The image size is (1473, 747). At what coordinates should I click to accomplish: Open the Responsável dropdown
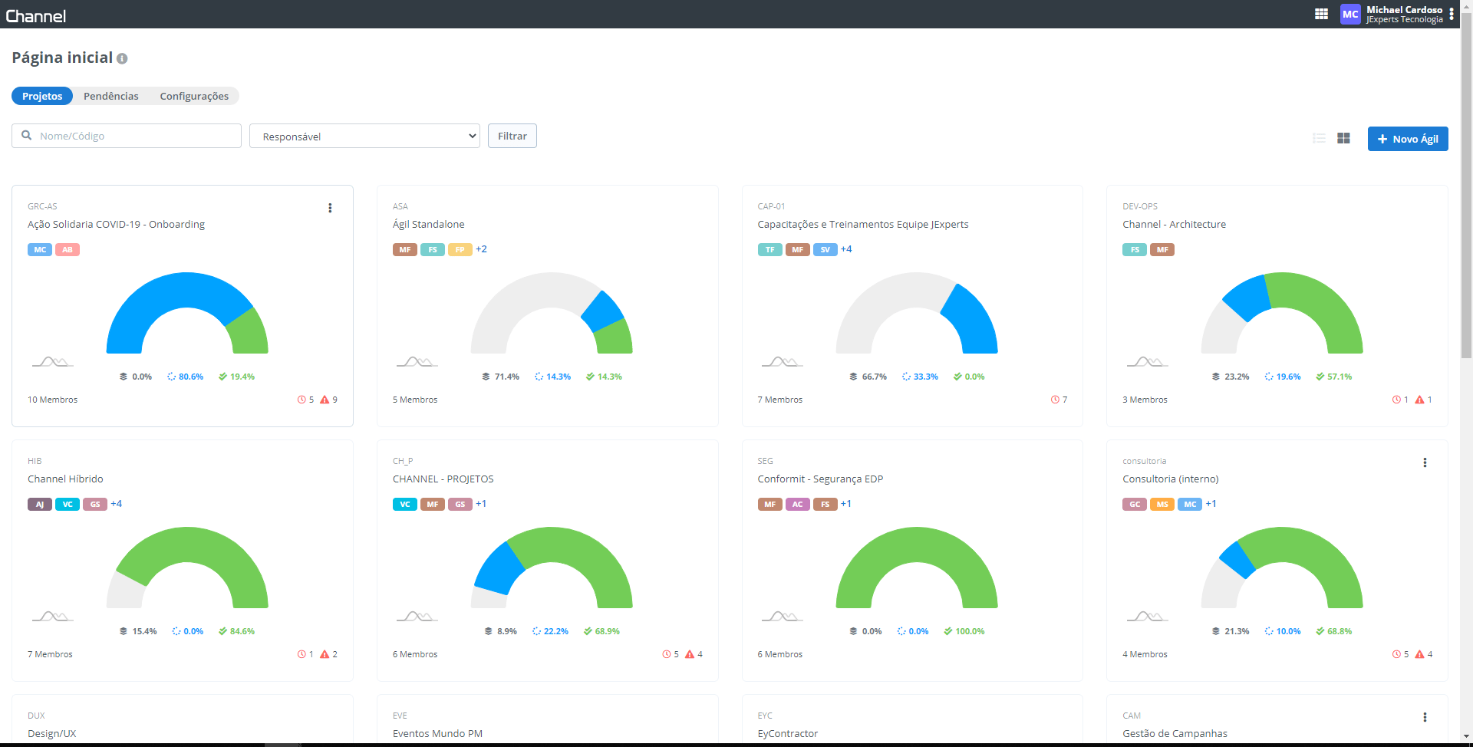coord(364,137)
